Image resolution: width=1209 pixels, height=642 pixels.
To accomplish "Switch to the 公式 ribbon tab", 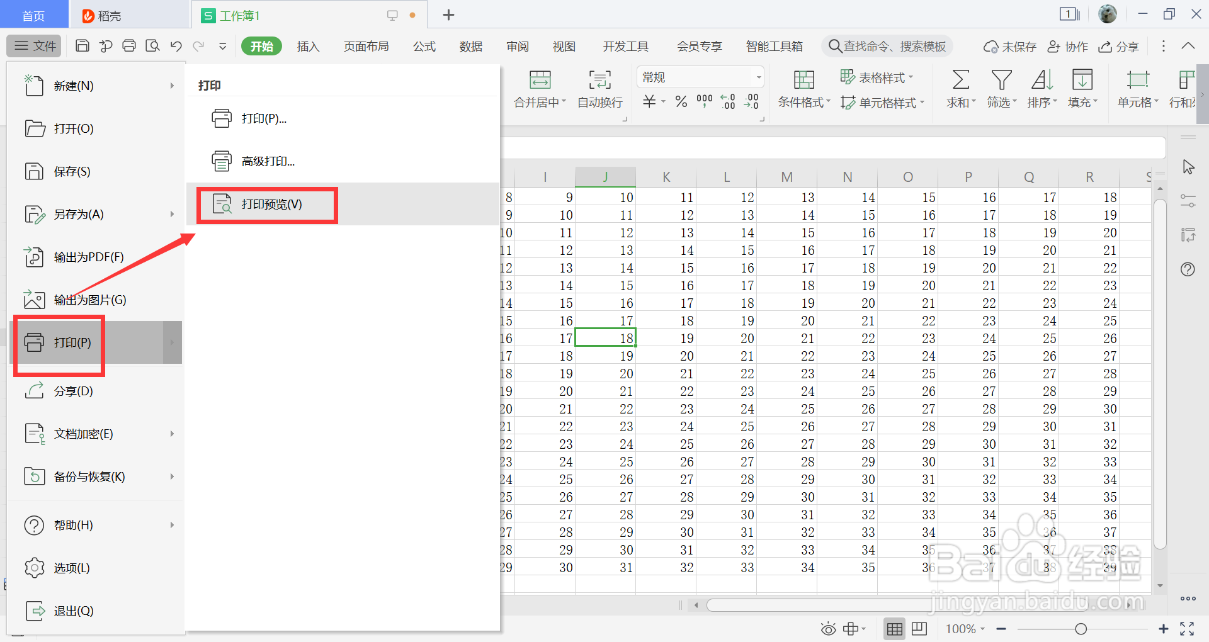I will click(x=424, y=47).
